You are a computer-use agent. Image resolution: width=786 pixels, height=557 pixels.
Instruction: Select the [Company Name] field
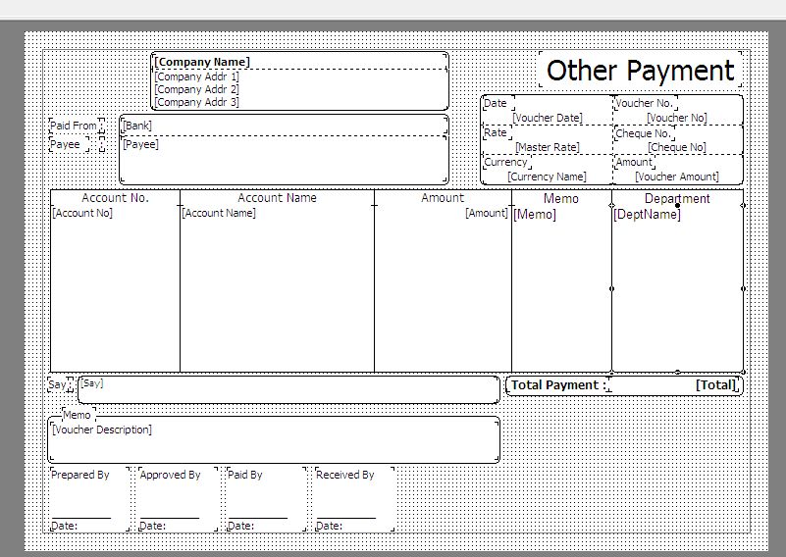click(x=202, y=62)
